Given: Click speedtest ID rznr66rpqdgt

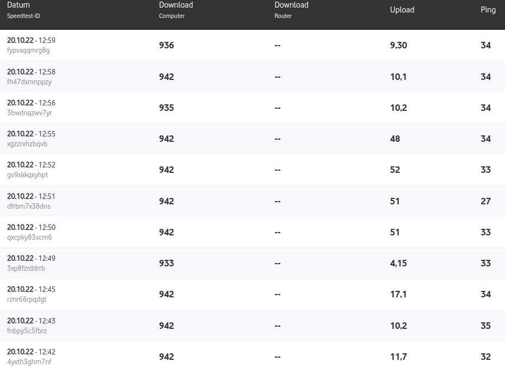Looking at the screenshot, I should click(x=27, y=300).
